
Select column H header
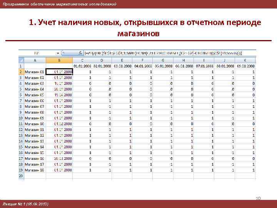(x=184, y=60)
